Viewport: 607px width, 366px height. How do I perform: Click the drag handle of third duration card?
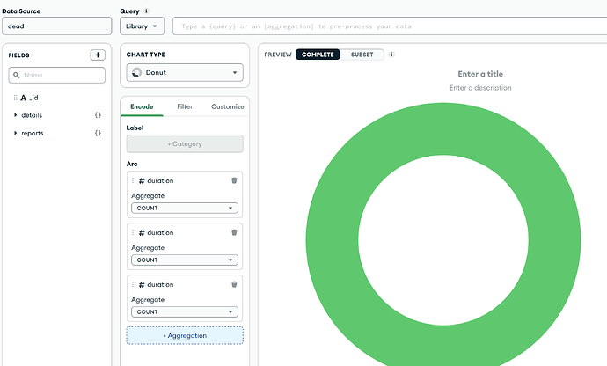tap(134, 284)
